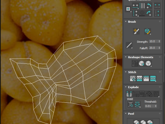
Task: Click Relax Until Flat with lightning icon
Action: (x=142, y=63)
